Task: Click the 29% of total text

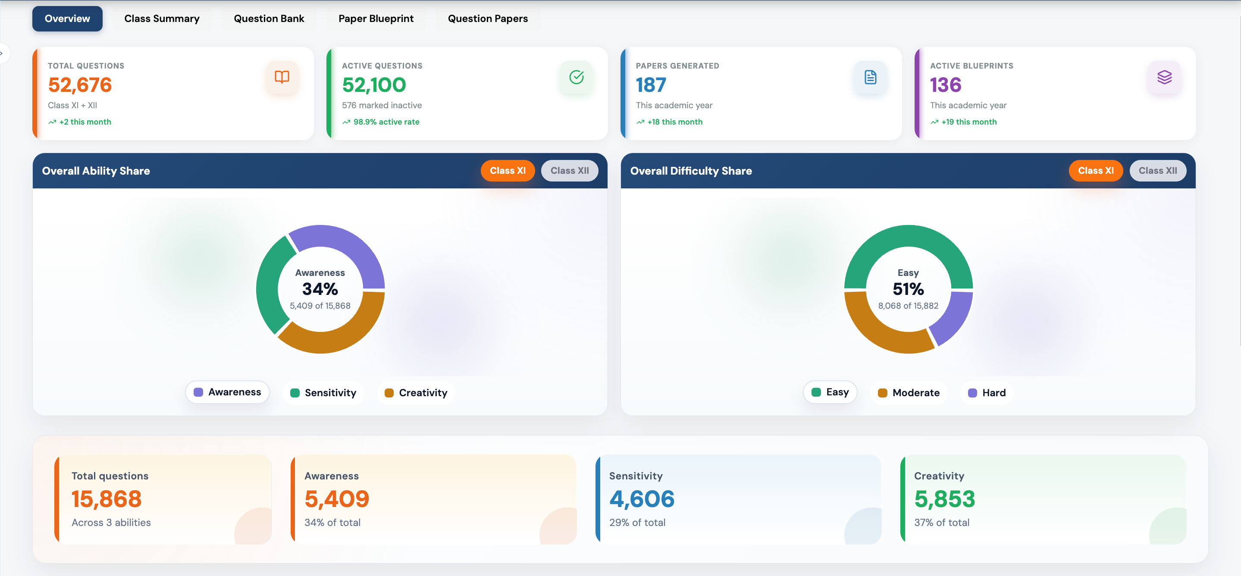Action: [x=637, y=523]
